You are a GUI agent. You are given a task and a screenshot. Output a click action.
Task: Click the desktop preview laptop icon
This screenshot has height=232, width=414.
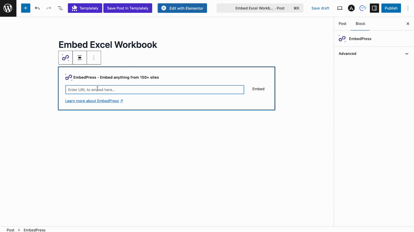[x=340, y=8]
